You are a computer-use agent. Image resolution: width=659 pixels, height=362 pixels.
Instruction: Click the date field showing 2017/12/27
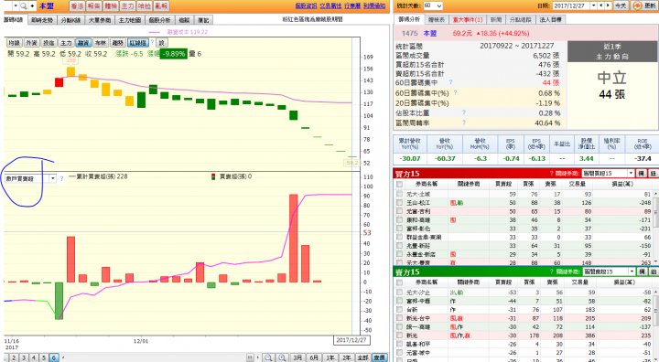[x=571, y=5]
